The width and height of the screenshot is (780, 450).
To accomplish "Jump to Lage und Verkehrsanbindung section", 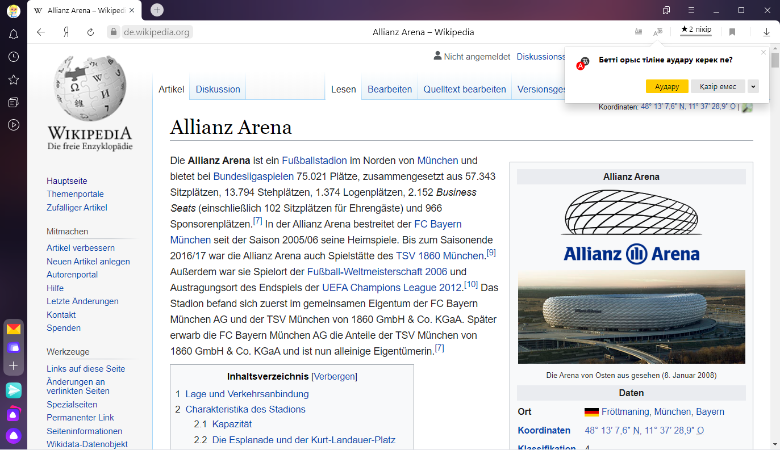I will tap(247, 394).
